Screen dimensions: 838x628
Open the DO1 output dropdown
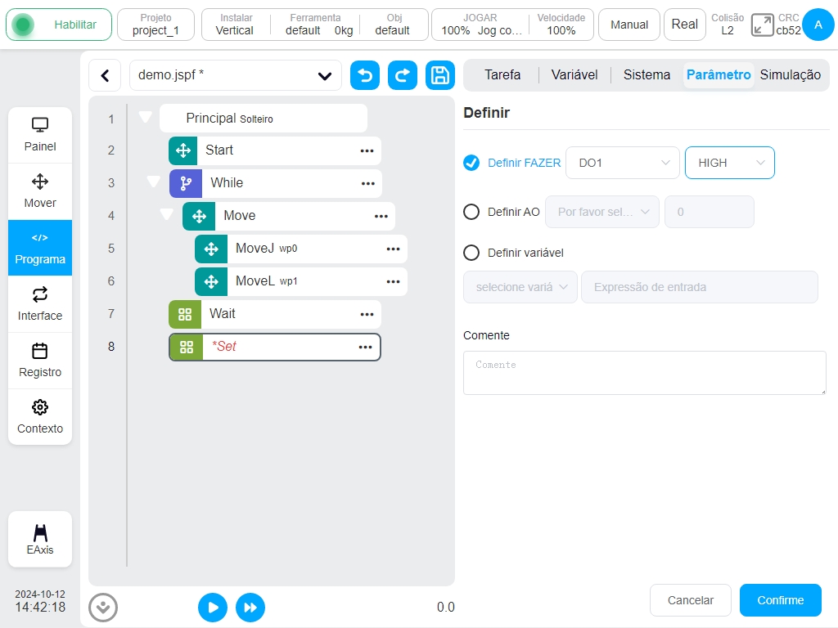623,163
